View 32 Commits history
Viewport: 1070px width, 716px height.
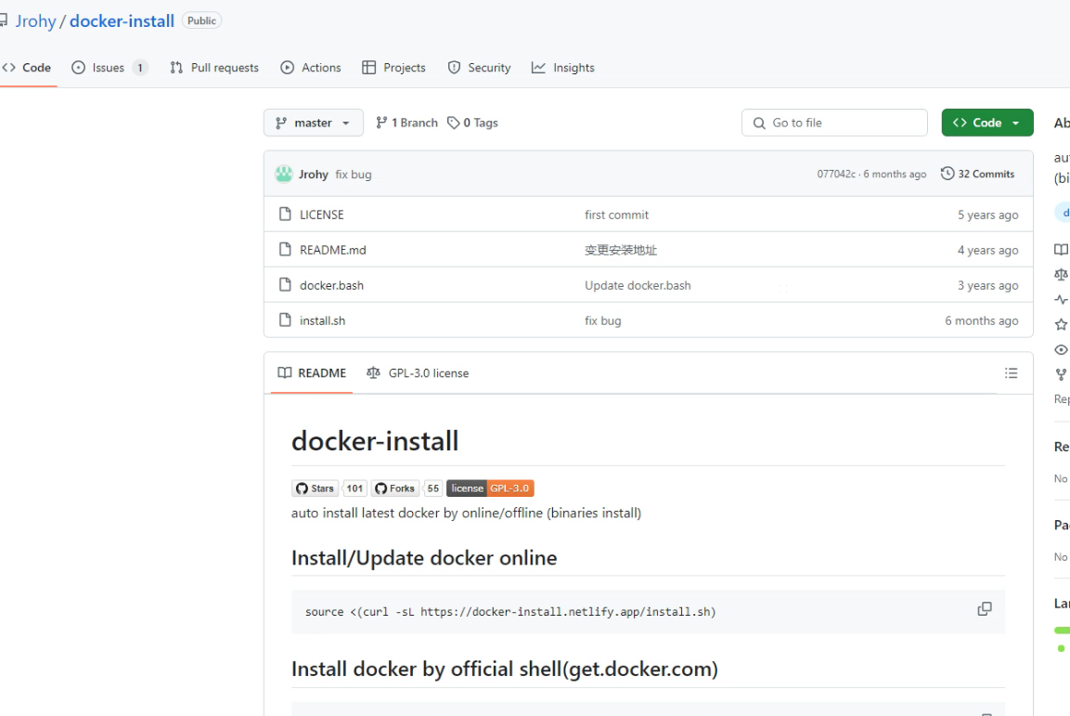[x=978, y=174]
